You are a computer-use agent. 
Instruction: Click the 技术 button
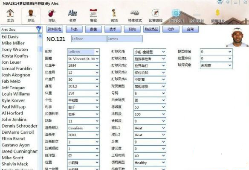click(x=113, y=29)
